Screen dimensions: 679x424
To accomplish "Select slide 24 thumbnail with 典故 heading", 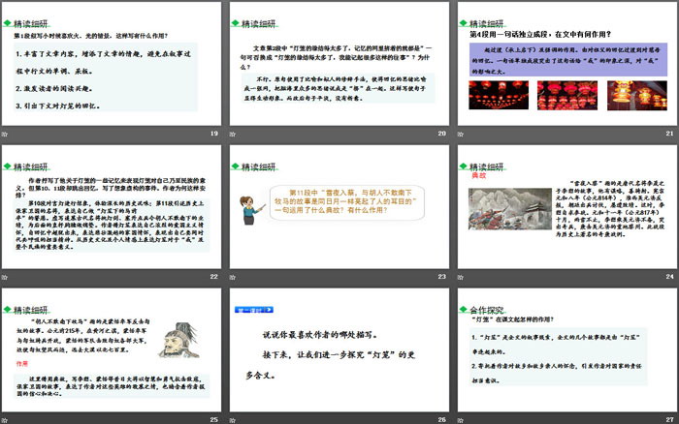I will (567, 206).
